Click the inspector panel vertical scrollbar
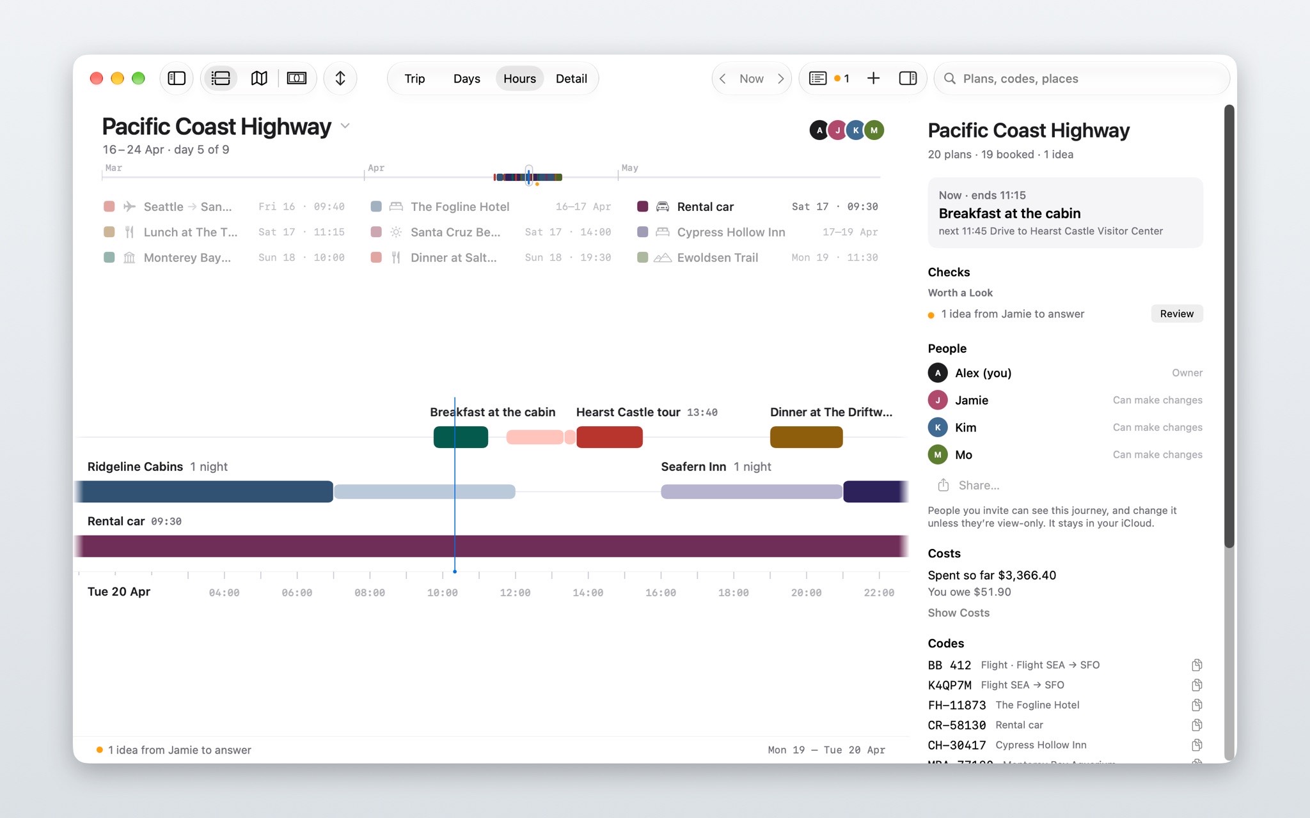 [x=1229, y=326]
